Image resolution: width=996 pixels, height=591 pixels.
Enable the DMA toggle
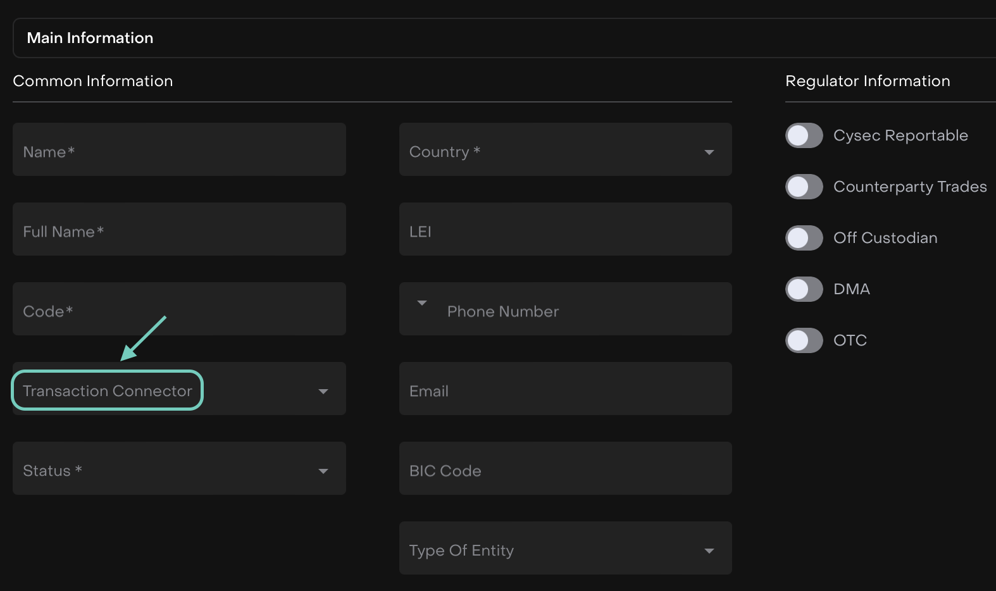804,289
